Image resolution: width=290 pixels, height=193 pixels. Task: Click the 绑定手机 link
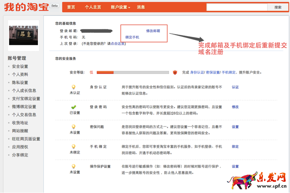[132, 37]
